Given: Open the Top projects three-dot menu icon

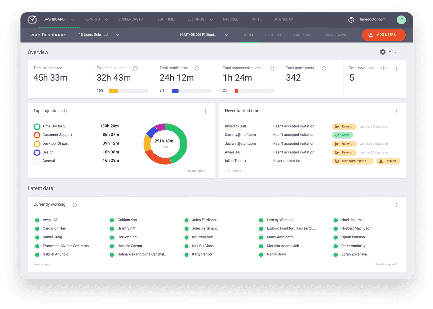Looking at the screenshot, I should [x=205, y=111].
